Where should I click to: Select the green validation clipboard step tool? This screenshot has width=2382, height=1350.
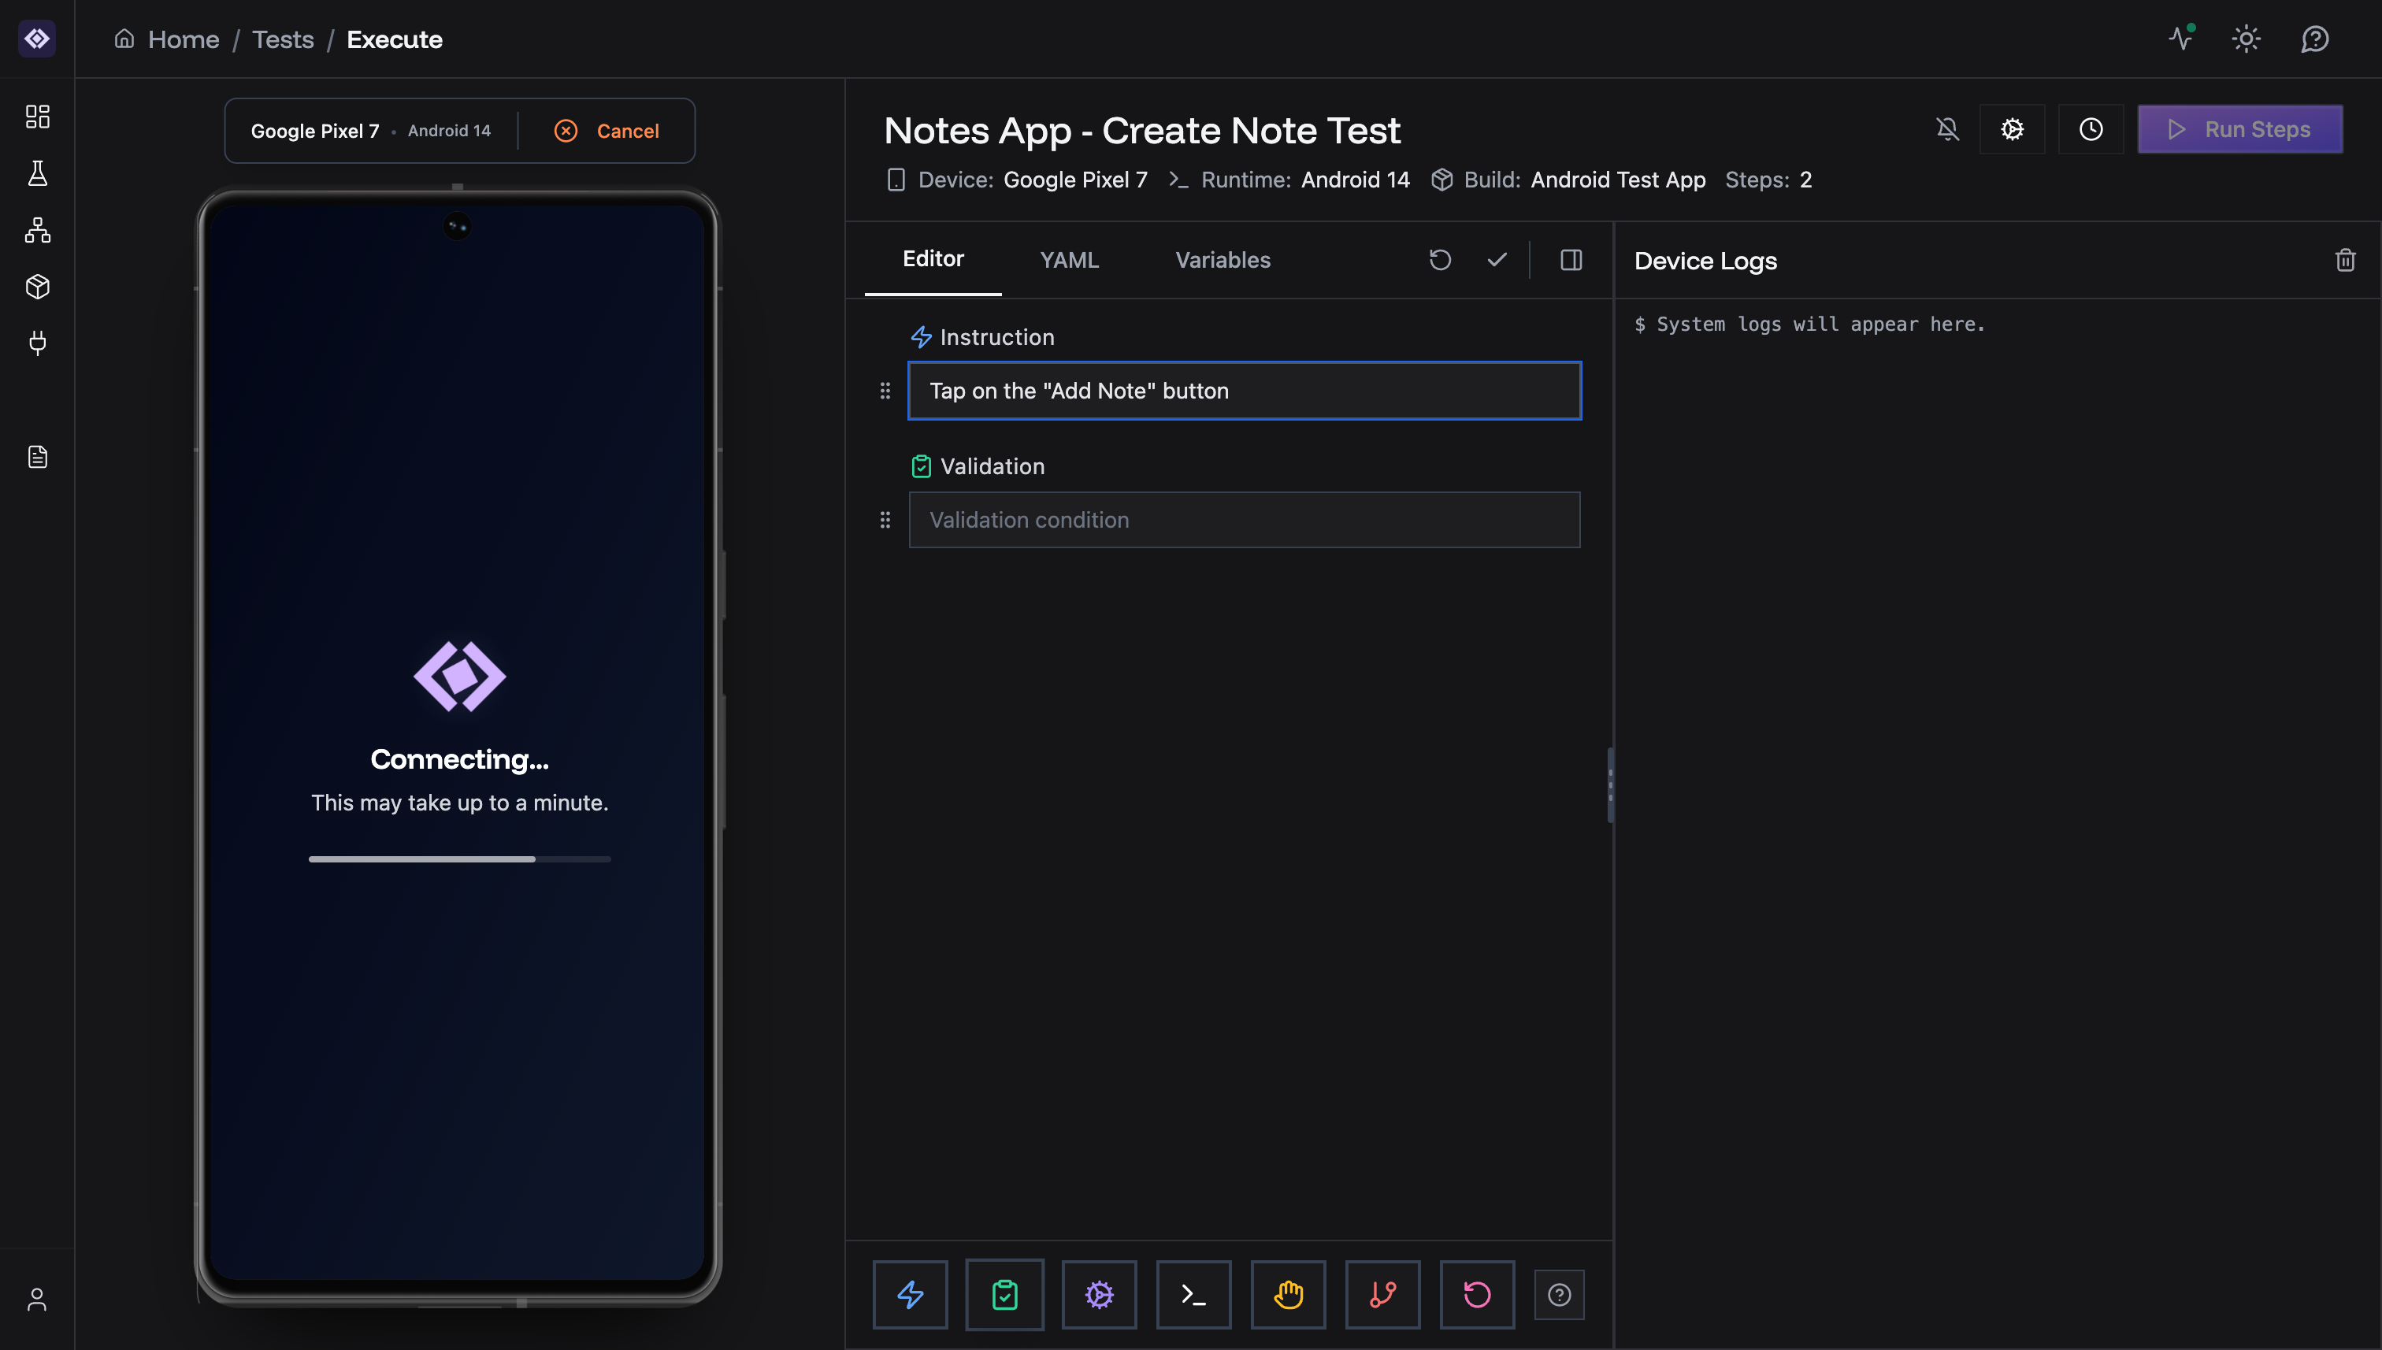[x=1005, y=1294]
